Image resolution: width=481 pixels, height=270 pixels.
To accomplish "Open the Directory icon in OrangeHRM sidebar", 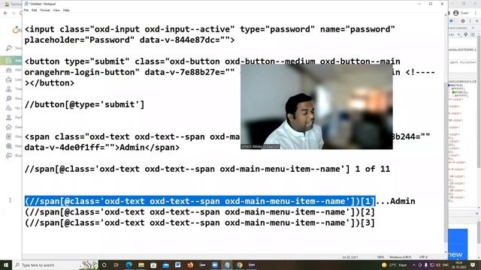I will (x=9, y=136).
